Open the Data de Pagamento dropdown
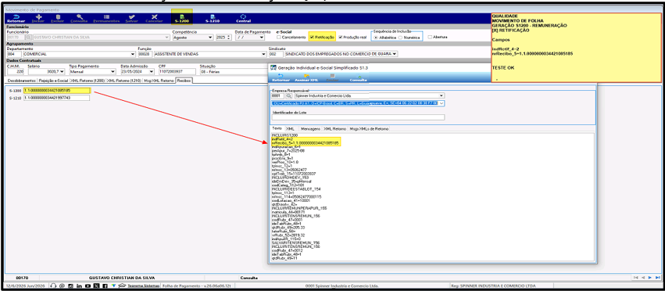Image resolution: width=665 pixels, height=291 pixels. click(261, 38)
